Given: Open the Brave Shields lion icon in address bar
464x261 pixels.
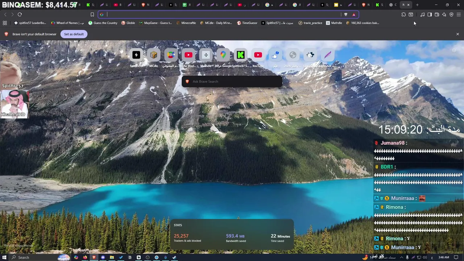Looking at the screenshot, I should point(345,14).
